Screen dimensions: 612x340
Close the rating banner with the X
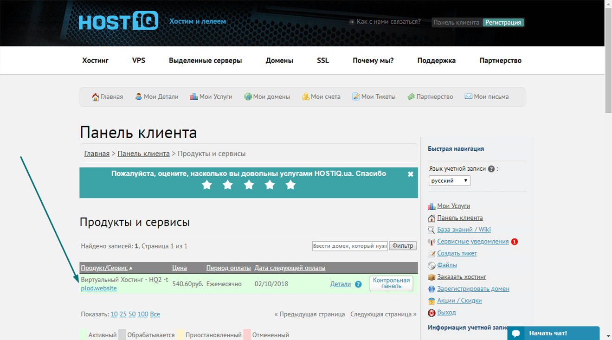point(410,174)
